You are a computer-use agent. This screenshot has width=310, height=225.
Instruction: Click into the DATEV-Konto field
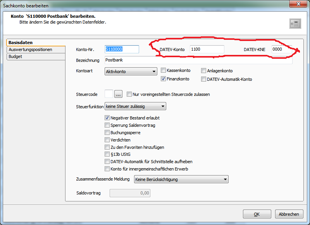pos(207,49)
